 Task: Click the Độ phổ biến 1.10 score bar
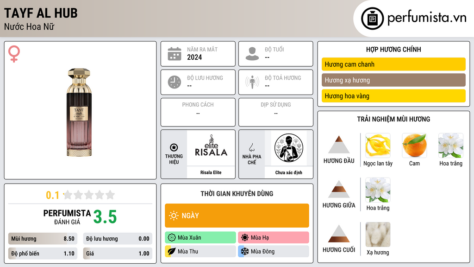(x=43, y=254)
